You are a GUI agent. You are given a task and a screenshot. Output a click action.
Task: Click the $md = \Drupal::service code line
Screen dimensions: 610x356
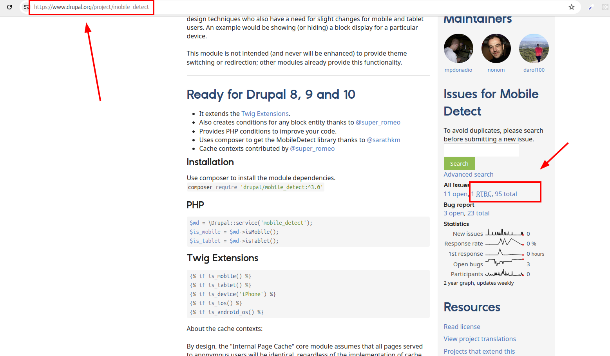pos(251,223)
